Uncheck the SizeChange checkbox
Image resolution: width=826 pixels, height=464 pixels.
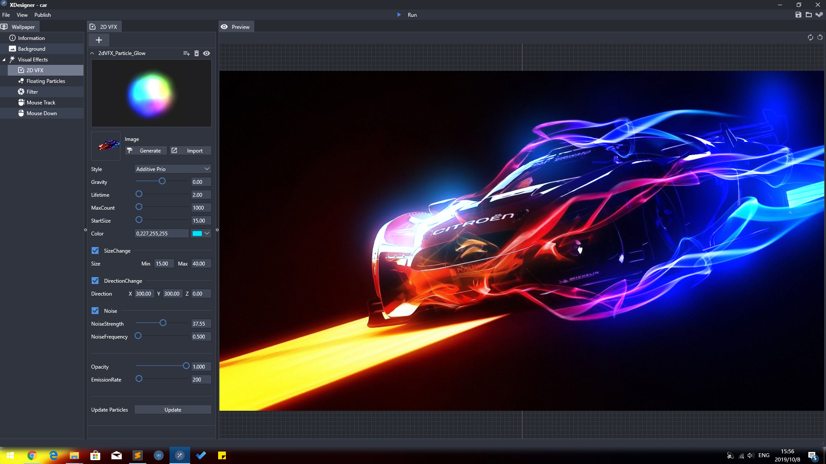[x=95, y=250]
